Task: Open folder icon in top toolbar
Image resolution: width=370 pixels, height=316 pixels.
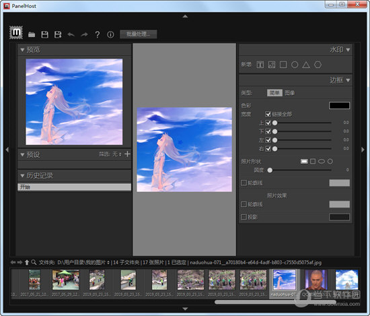Action: pyautogui.click(x=32, y=35)
